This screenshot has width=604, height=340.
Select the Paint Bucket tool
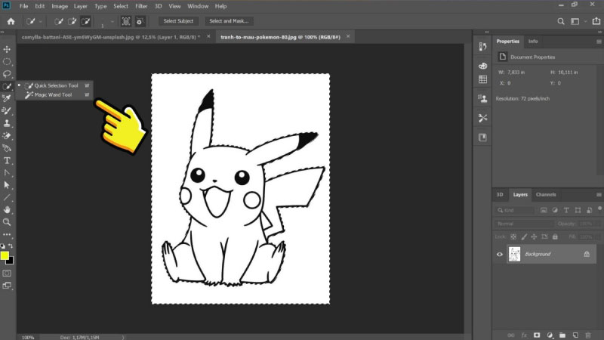(7, 148)
